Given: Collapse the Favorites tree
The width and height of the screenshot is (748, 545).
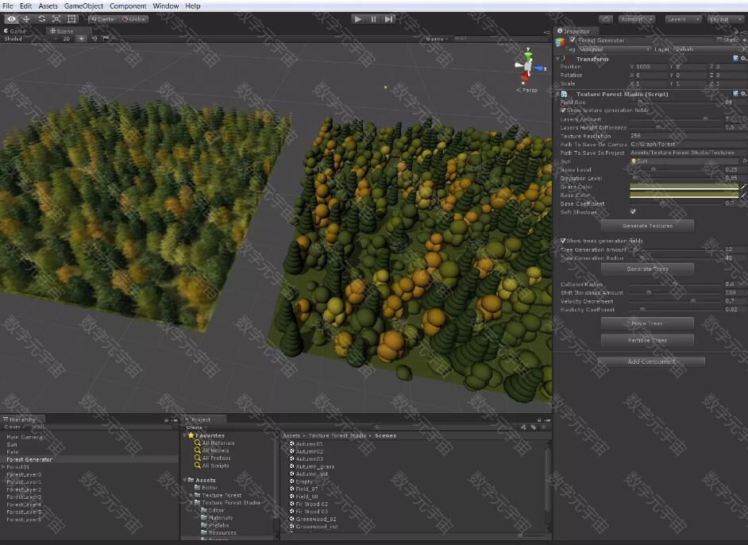Looking at the screenshot, I should pyautogui.click(x=184, y=435).
